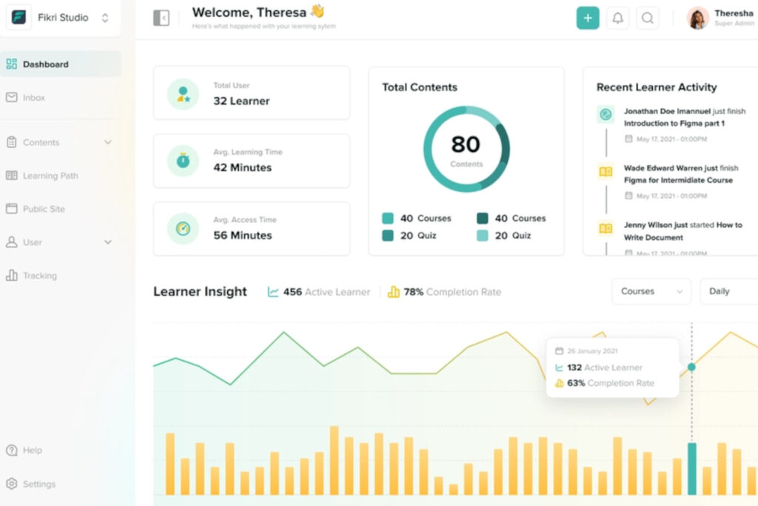
Task: Click the Avg. Access Time gauge icon
Action: click(x=183, y=229)
